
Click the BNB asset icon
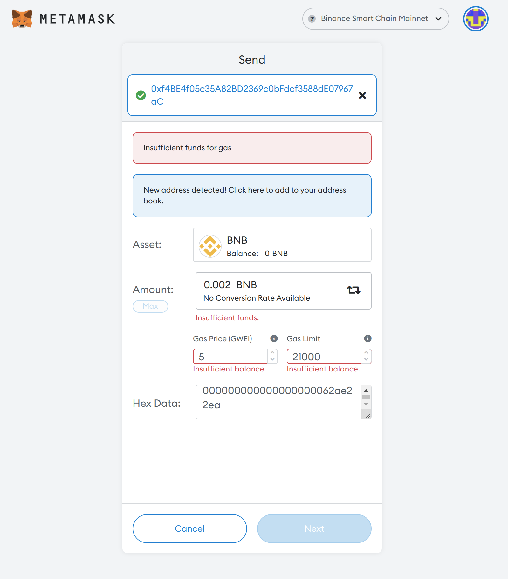(x=210, y=246)
